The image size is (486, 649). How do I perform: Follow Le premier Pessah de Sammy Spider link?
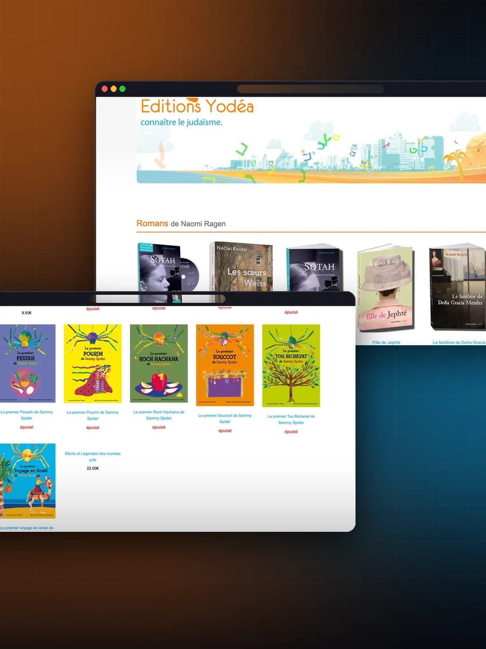[27, 415]
